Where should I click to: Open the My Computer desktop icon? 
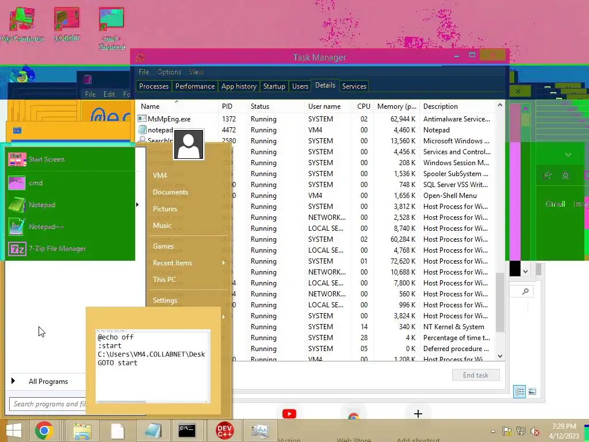22,24
